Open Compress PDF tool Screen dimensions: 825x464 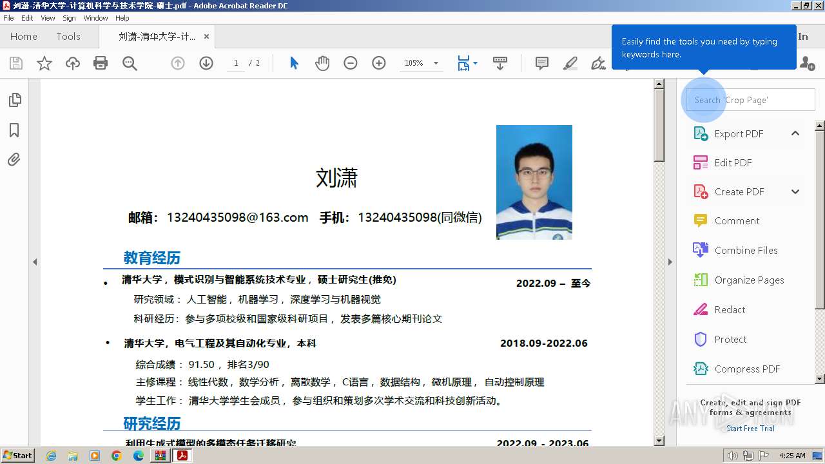737,369
